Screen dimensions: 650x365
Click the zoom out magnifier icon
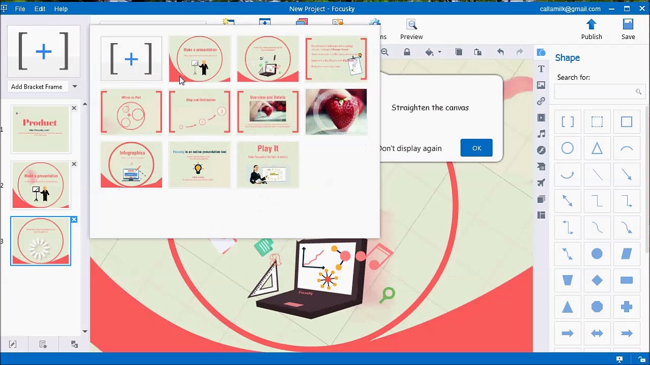coord(385,52)
